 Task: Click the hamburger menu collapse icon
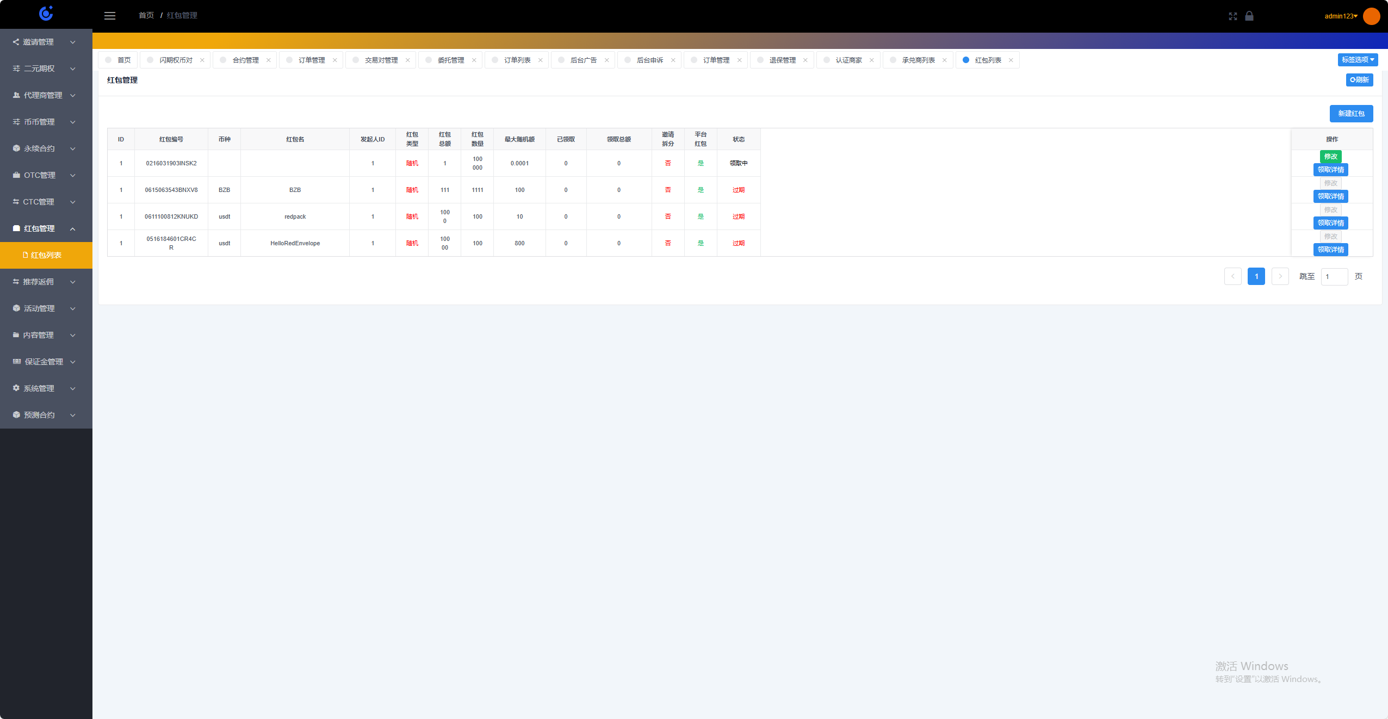click(110, 16)
